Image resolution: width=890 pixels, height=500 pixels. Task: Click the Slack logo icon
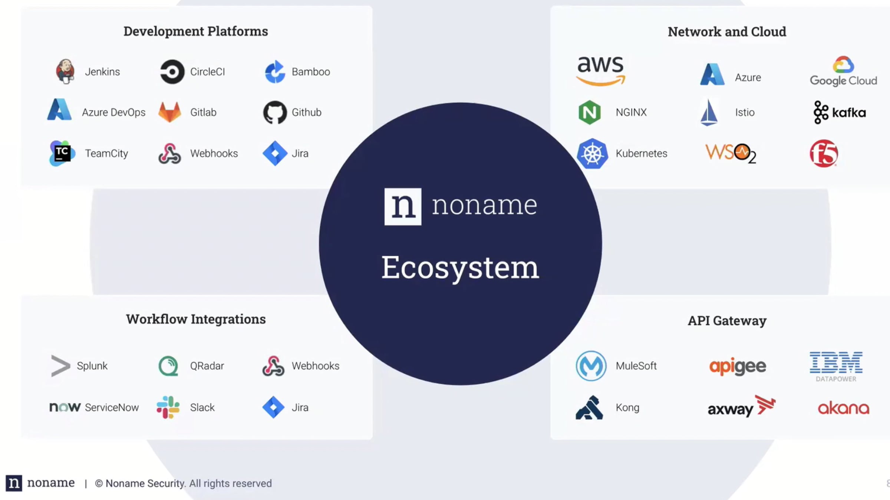coord(168,407)
